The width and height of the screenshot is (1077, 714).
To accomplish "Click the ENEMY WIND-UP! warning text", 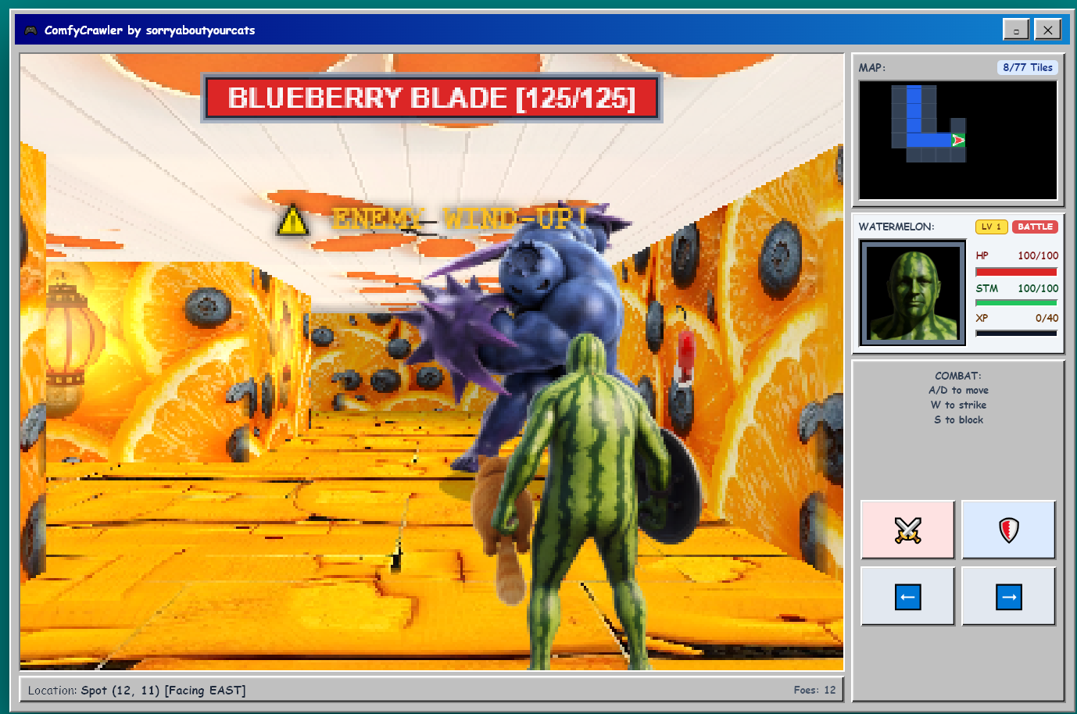I will tap(459, 218).
